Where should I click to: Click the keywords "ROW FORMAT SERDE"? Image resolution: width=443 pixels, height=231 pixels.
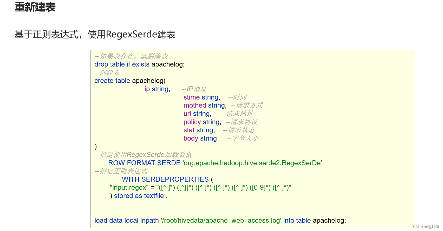144,163
